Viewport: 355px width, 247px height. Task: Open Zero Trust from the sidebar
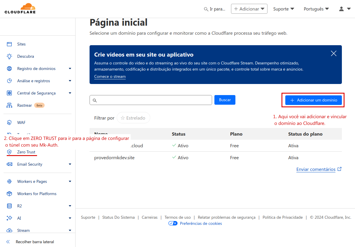26,152
